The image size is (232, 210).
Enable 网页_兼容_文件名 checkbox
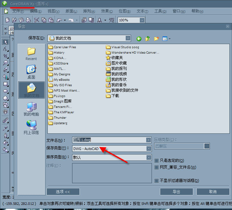tap(156, 167)
